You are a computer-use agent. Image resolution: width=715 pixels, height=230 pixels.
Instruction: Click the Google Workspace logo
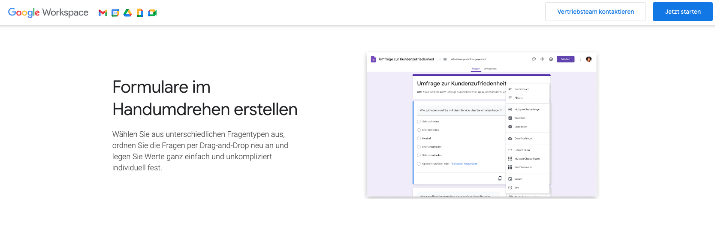coord(48,12)
